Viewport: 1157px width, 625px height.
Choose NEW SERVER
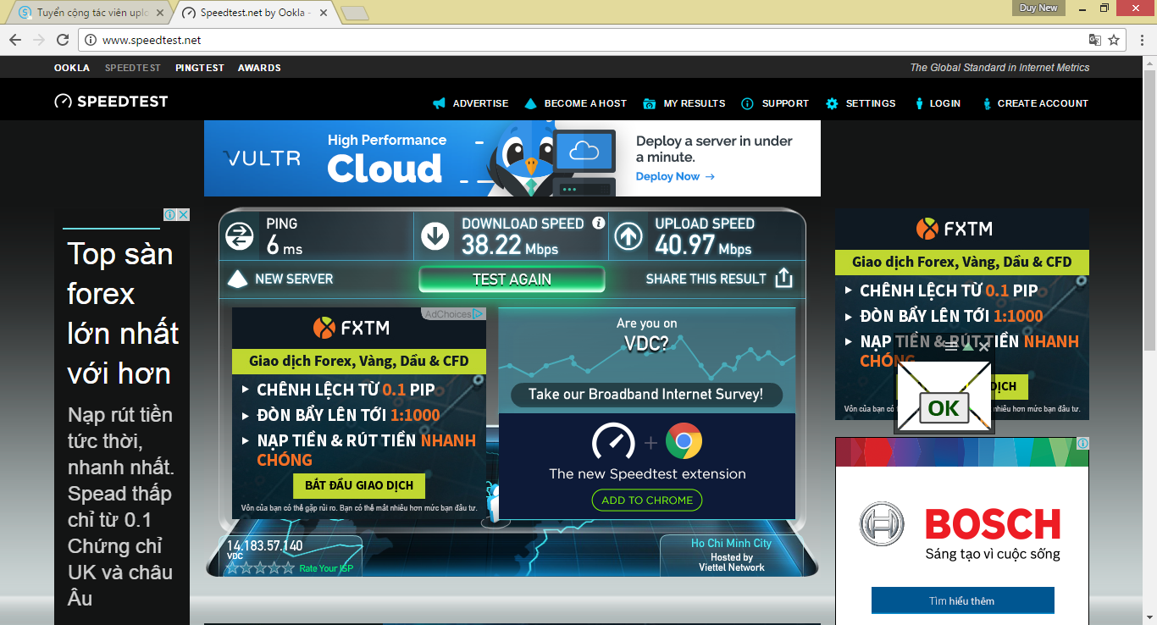(281, 279)
